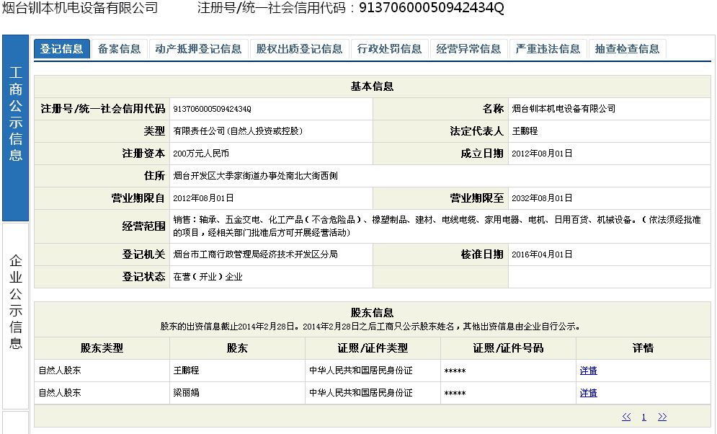Select the 企业公示信息 side panel tab

coord(16,301)
